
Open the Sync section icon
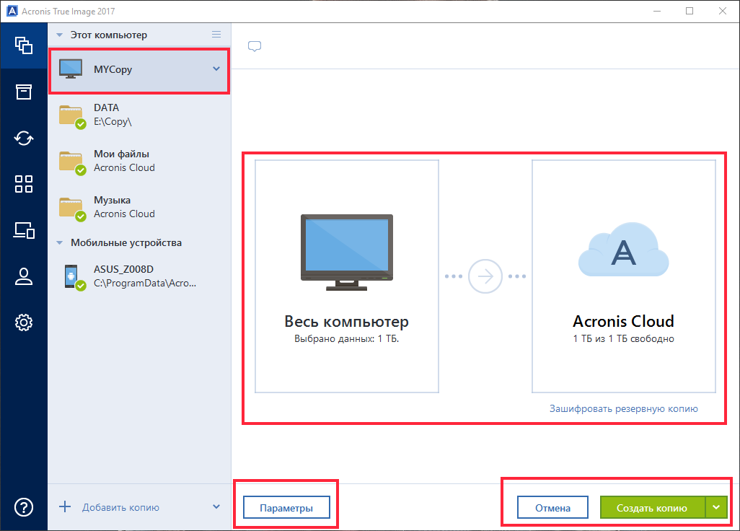24,139
